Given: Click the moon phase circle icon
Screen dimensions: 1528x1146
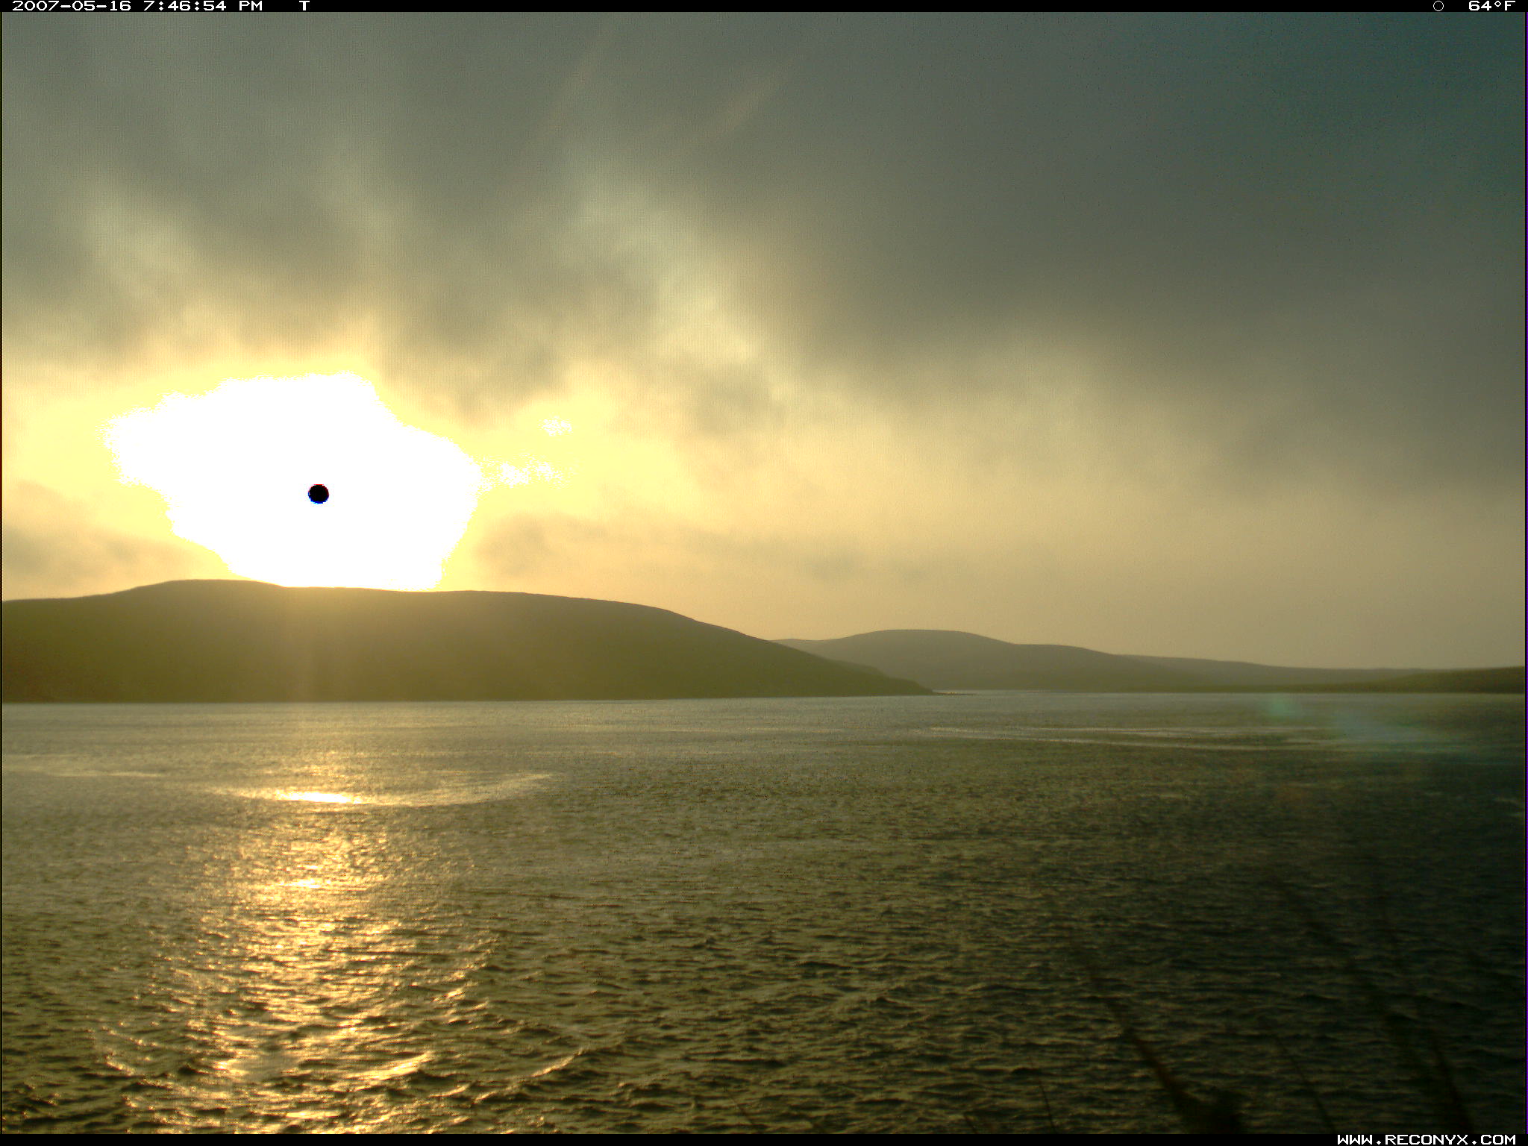Looking at the screenshot, I should [1438, 6].
